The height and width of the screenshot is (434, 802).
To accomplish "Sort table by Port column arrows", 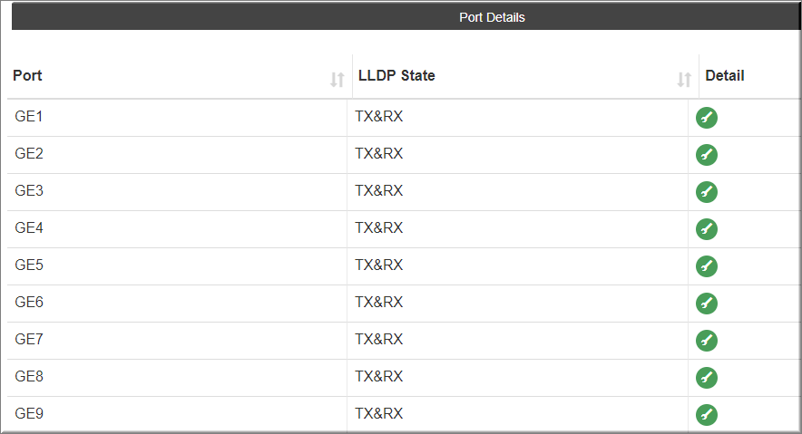I will pos(337,80).
